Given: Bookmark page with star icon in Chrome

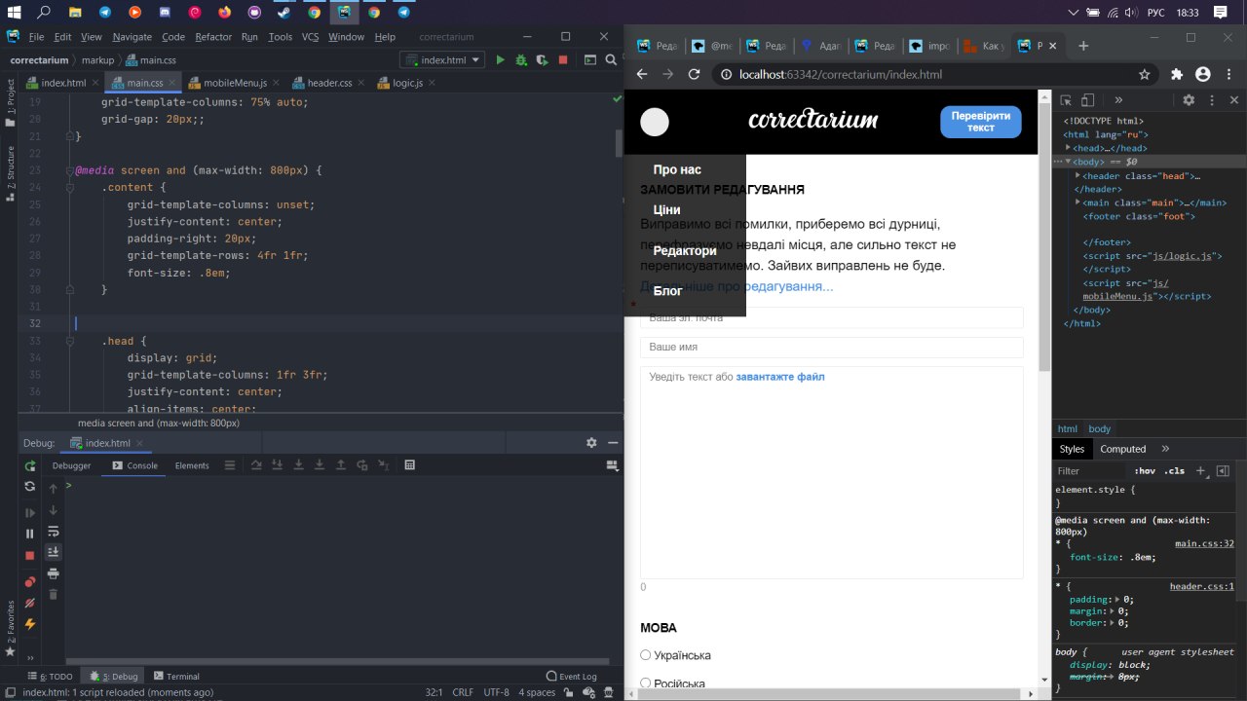Looking at the screenshot, I should point(1145,74).
